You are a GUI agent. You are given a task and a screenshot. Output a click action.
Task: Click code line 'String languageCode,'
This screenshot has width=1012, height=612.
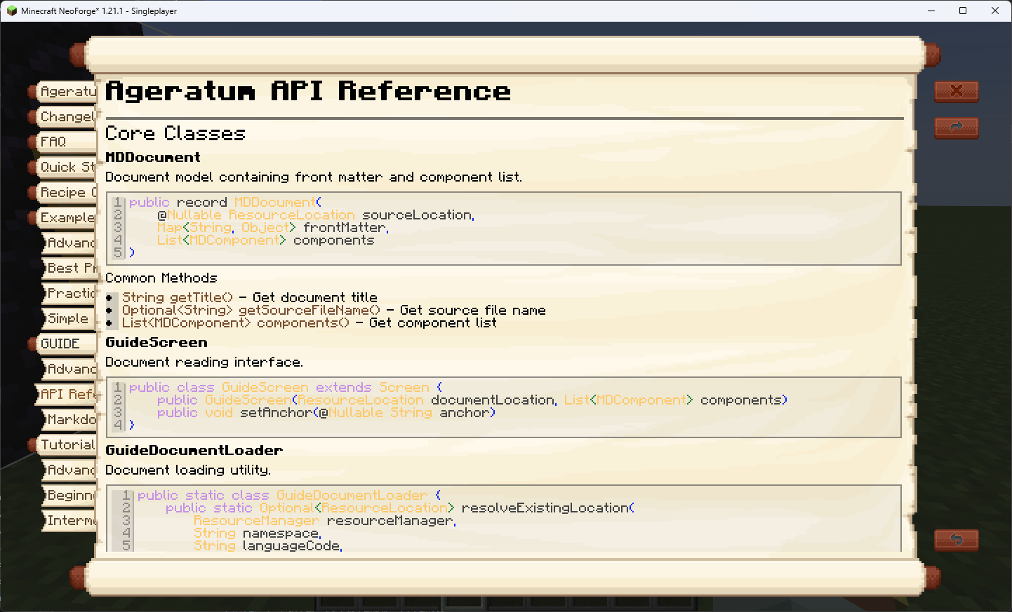(268, 545)
